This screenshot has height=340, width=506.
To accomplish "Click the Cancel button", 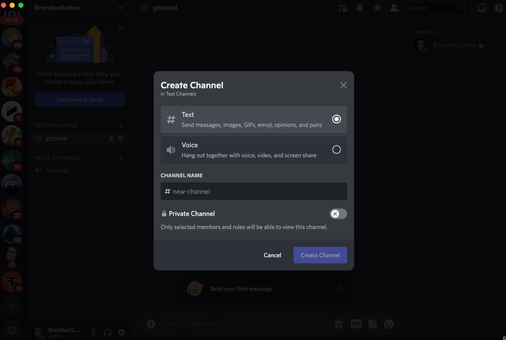I will pos(272,255).
